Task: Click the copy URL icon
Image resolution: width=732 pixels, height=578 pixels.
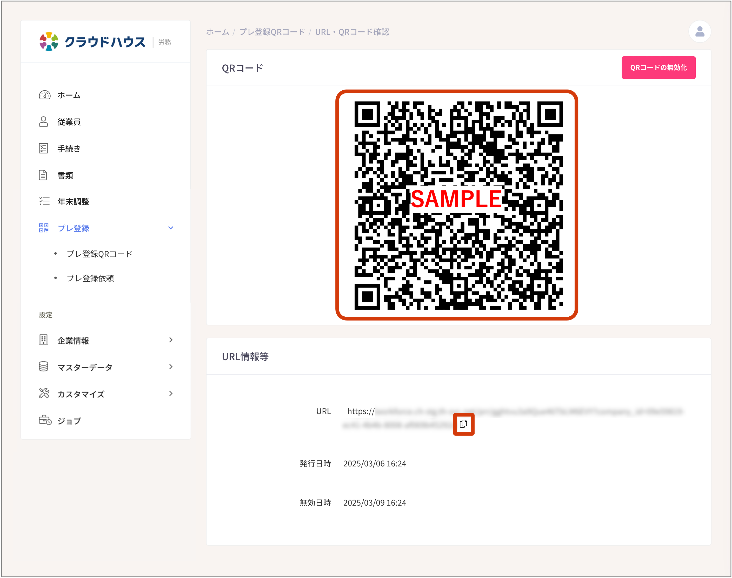Action: (463, 424)
